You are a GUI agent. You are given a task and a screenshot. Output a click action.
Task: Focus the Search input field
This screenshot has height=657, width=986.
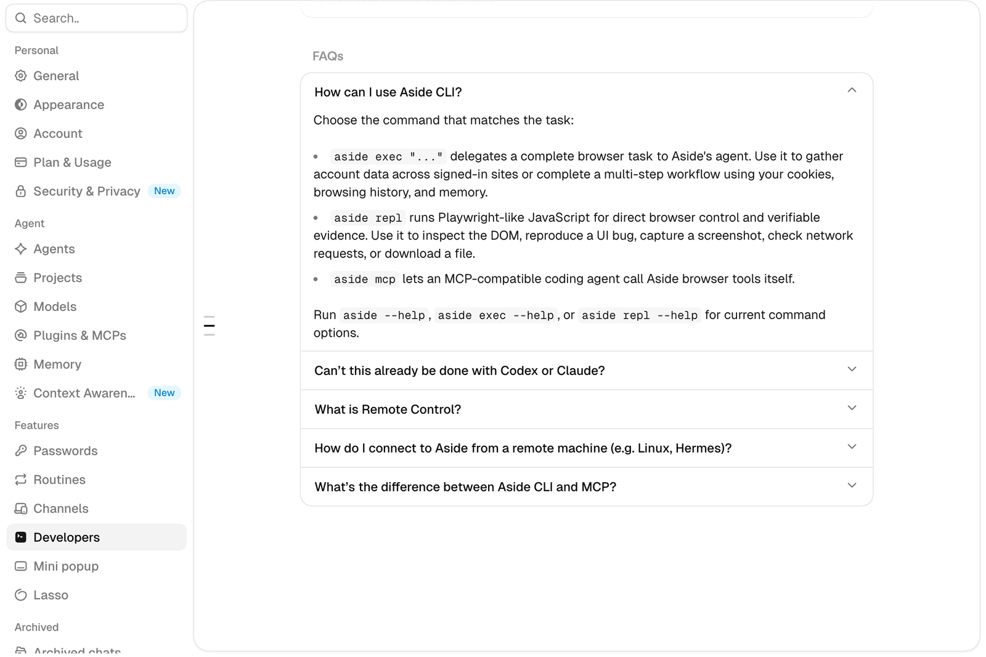pos(97,18)
